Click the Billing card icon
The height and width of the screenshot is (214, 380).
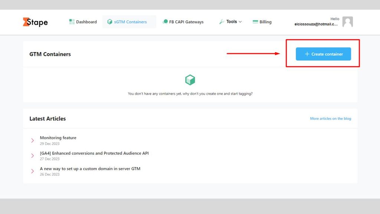pyautogui.click(x=255, y=22)
